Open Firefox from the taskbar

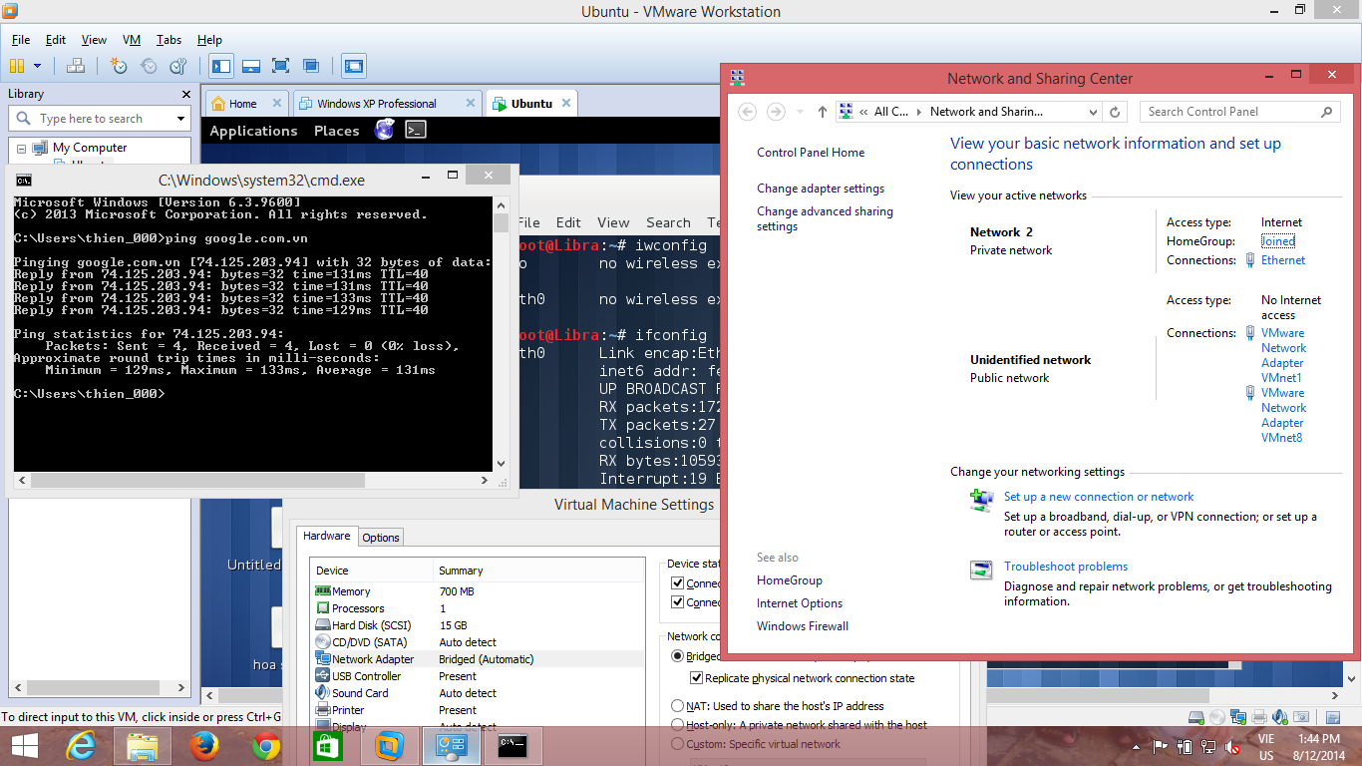pos(204,745)
